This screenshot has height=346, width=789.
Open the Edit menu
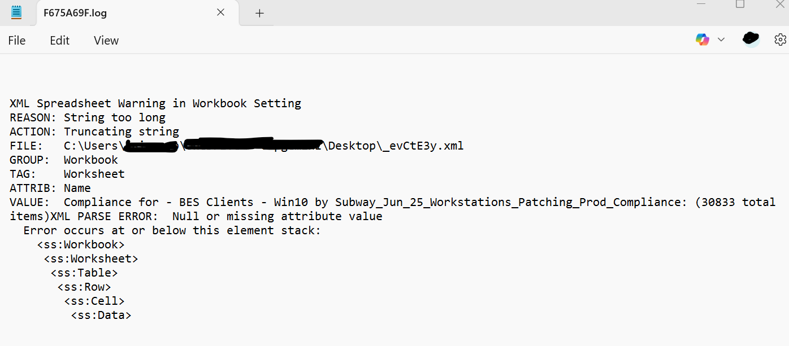point(59,41)
